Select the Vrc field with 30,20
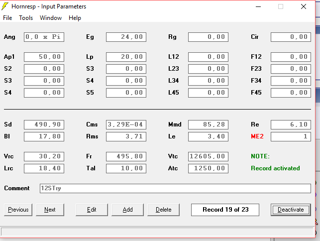 44,156
